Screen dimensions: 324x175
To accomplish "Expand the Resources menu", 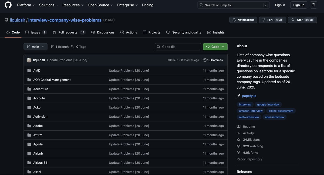I will point(73,5).
